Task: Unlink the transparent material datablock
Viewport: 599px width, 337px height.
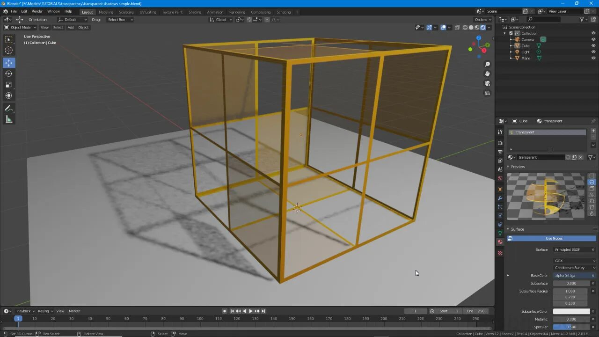Action: click(581, 157)
